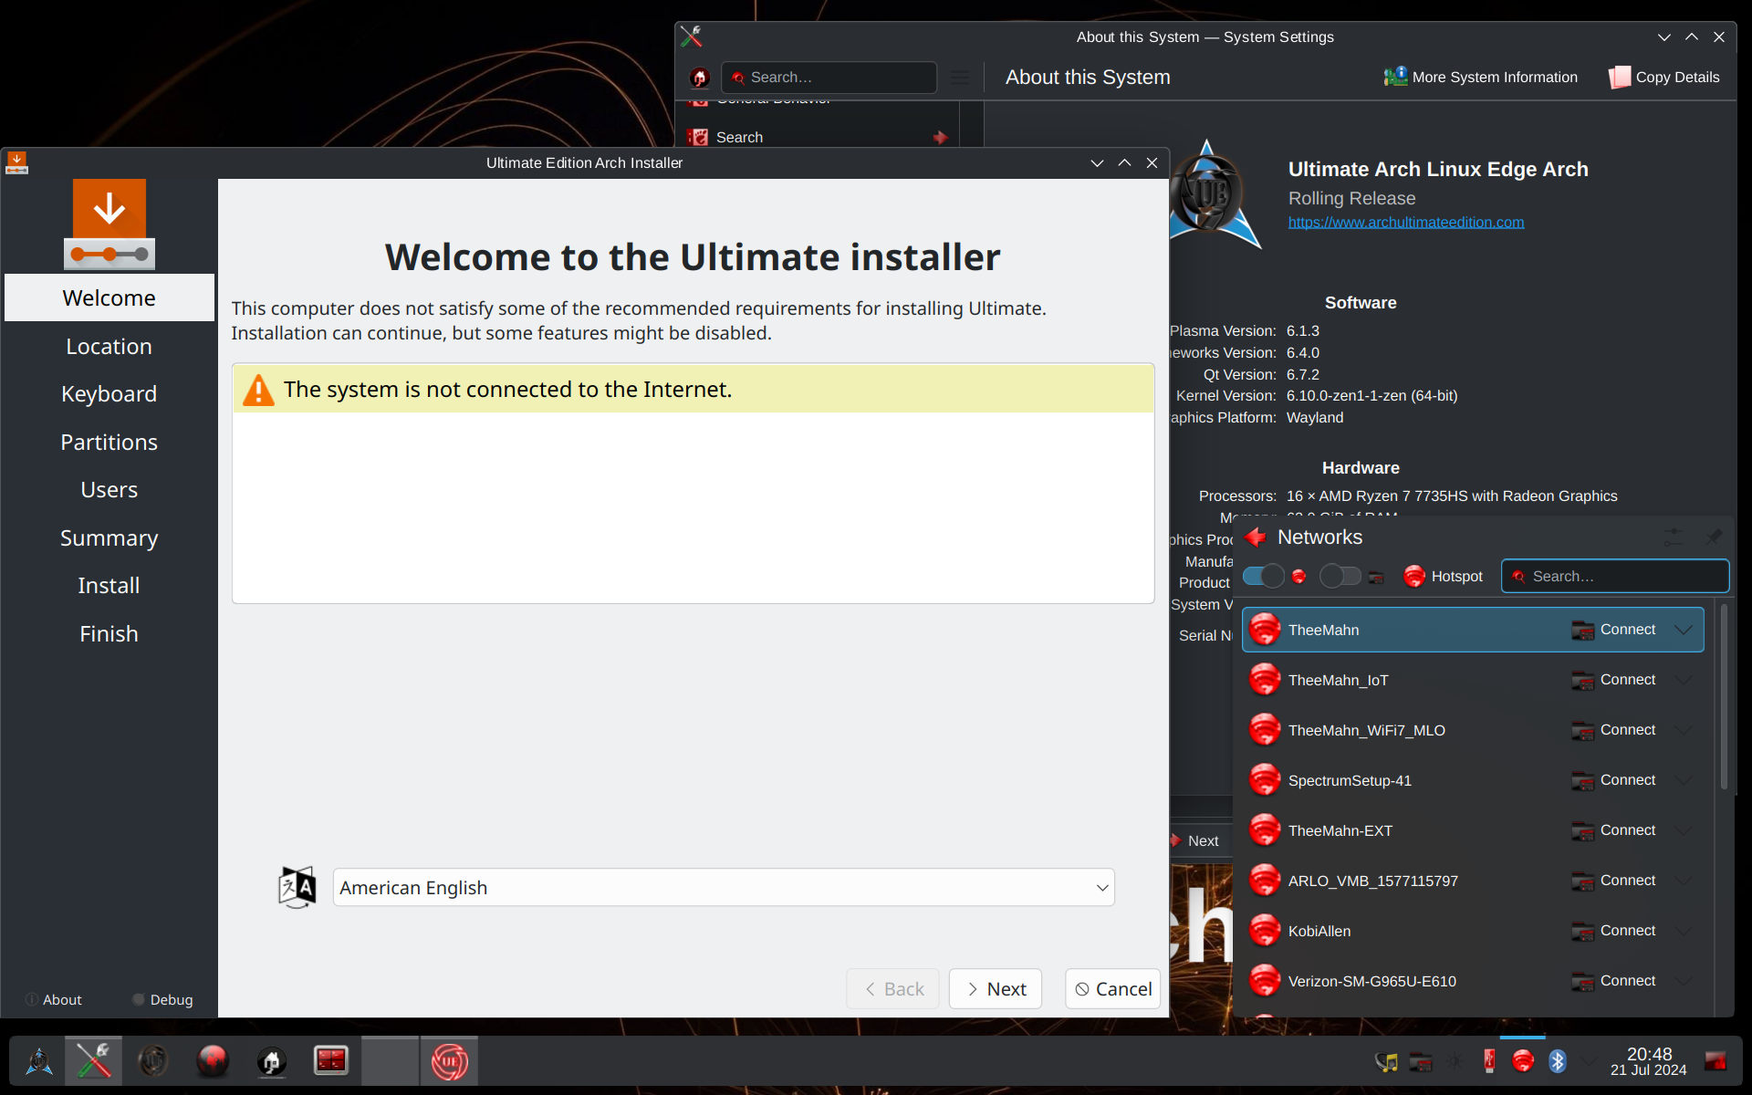The height and width of the screenshot is (1095, 1752).
Task: Focus the Networks search field
Action: [x=1615, y=576]
